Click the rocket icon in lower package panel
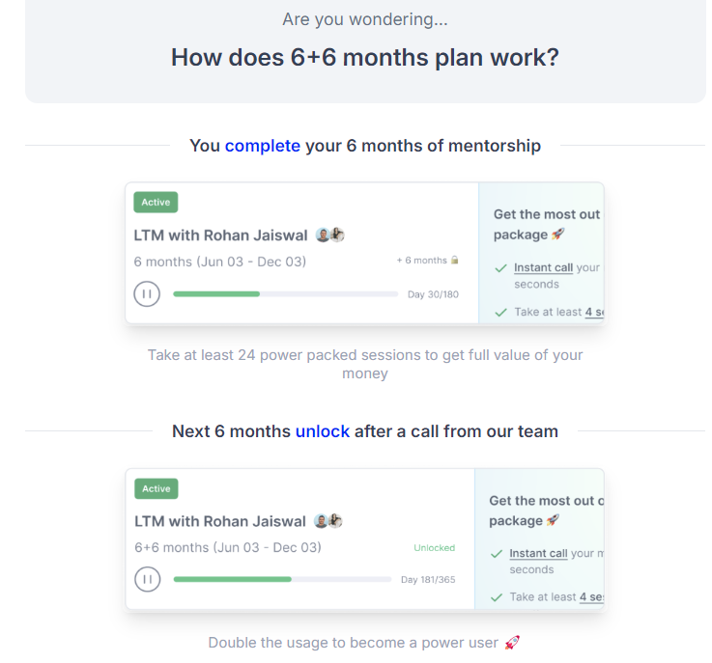Viewport: 712px width, 663px height. [553, 521]
